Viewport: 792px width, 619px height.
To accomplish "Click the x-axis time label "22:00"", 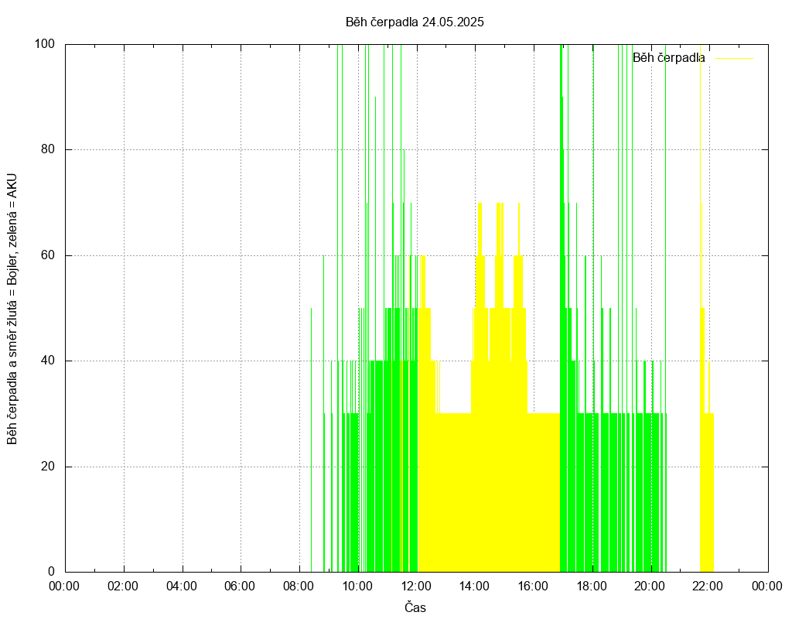I will (708, 587).
